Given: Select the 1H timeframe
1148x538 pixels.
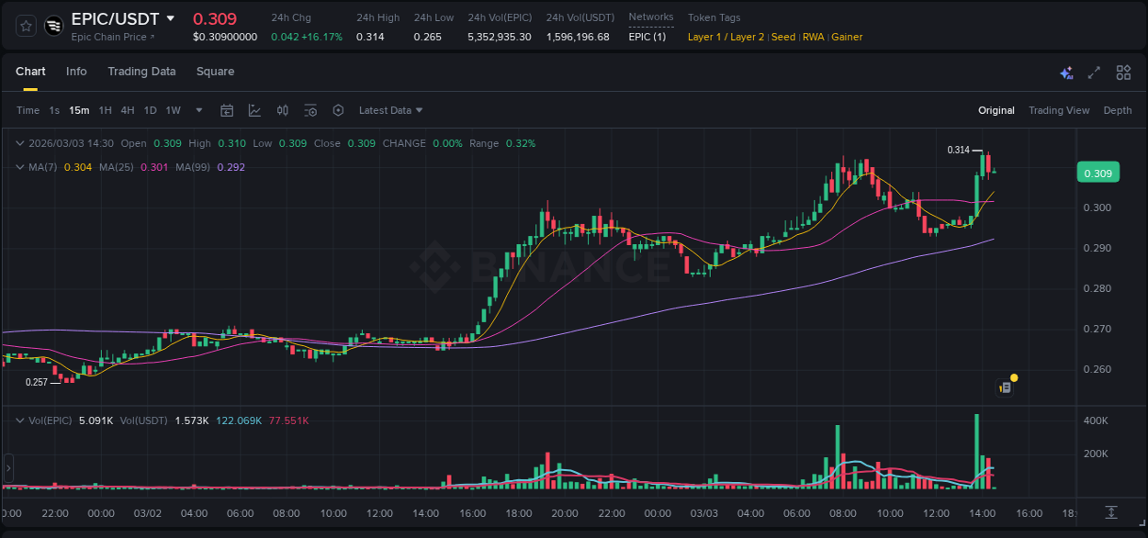Looking at the screenshot, I should coord(105,110).
